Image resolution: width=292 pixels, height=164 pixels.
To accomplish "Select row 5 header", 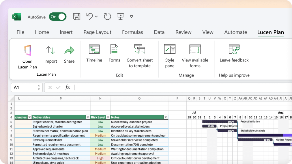I will tap(11, 122).
